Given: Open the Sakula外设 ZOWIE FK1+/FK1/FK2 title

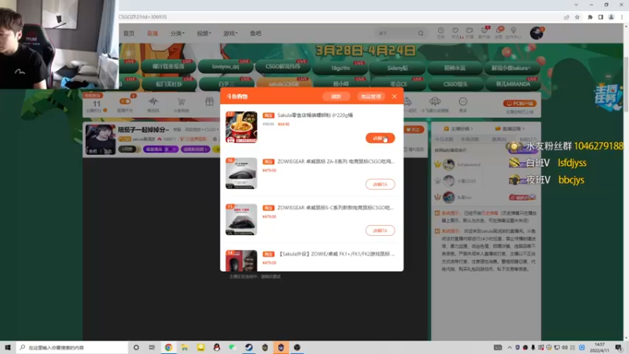Looking at the screenshot, I should [x=337, y=253].
